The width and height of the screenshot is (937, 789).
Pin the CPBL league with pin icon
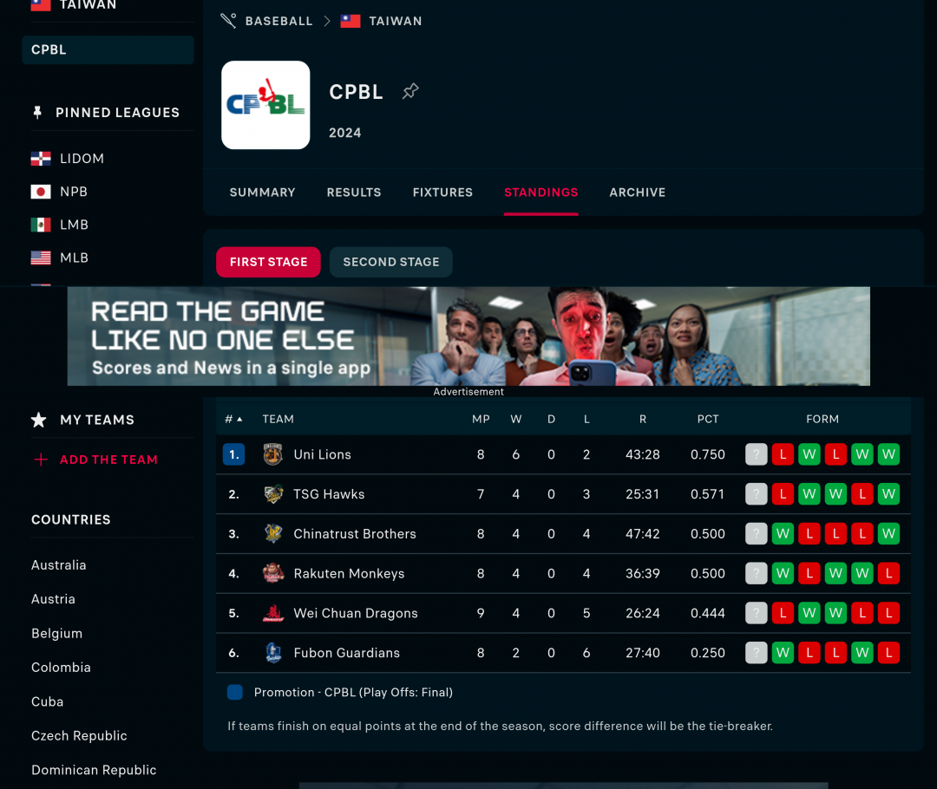click(x=410, y=91)
